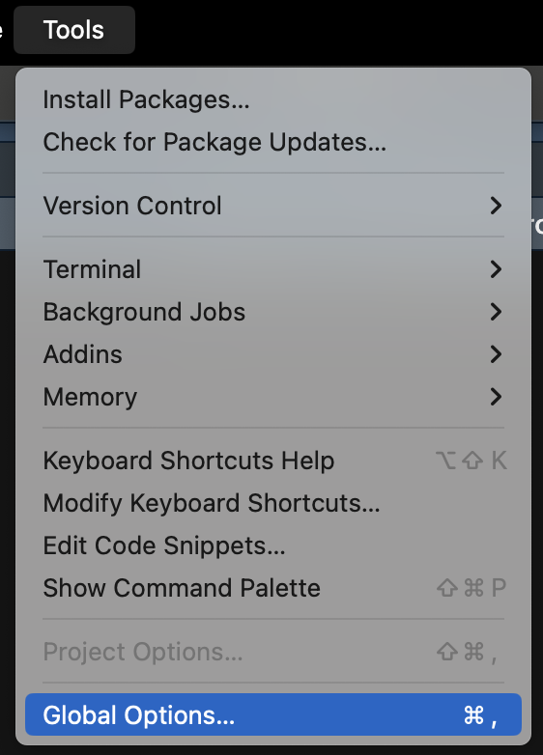Select Check for Package Updates…
This screenshot has width=543, height=755.
(273, 142)
